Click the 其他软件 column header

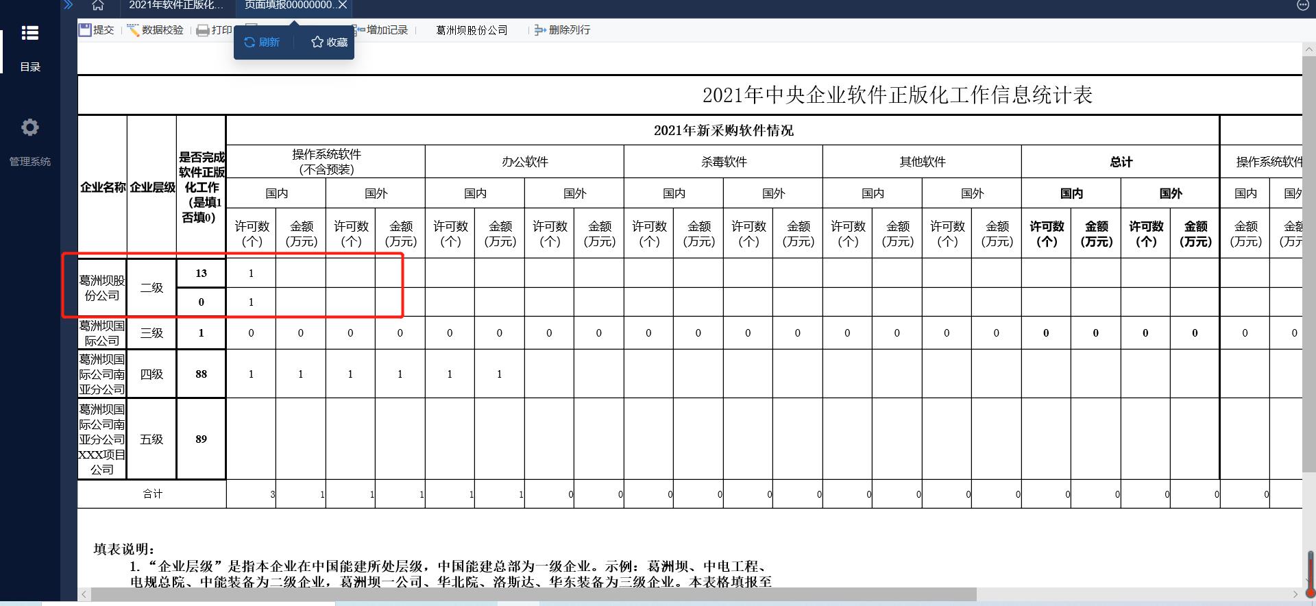pyautogui.click(x=922, y=162)
